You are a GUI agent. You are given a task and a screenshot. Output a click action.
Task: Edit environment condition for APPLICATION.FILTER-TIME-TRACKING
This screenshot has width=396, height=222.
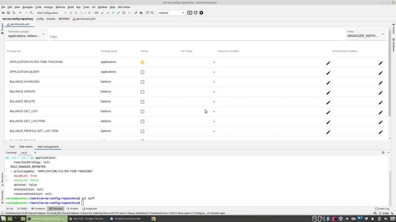click(381, 63)
